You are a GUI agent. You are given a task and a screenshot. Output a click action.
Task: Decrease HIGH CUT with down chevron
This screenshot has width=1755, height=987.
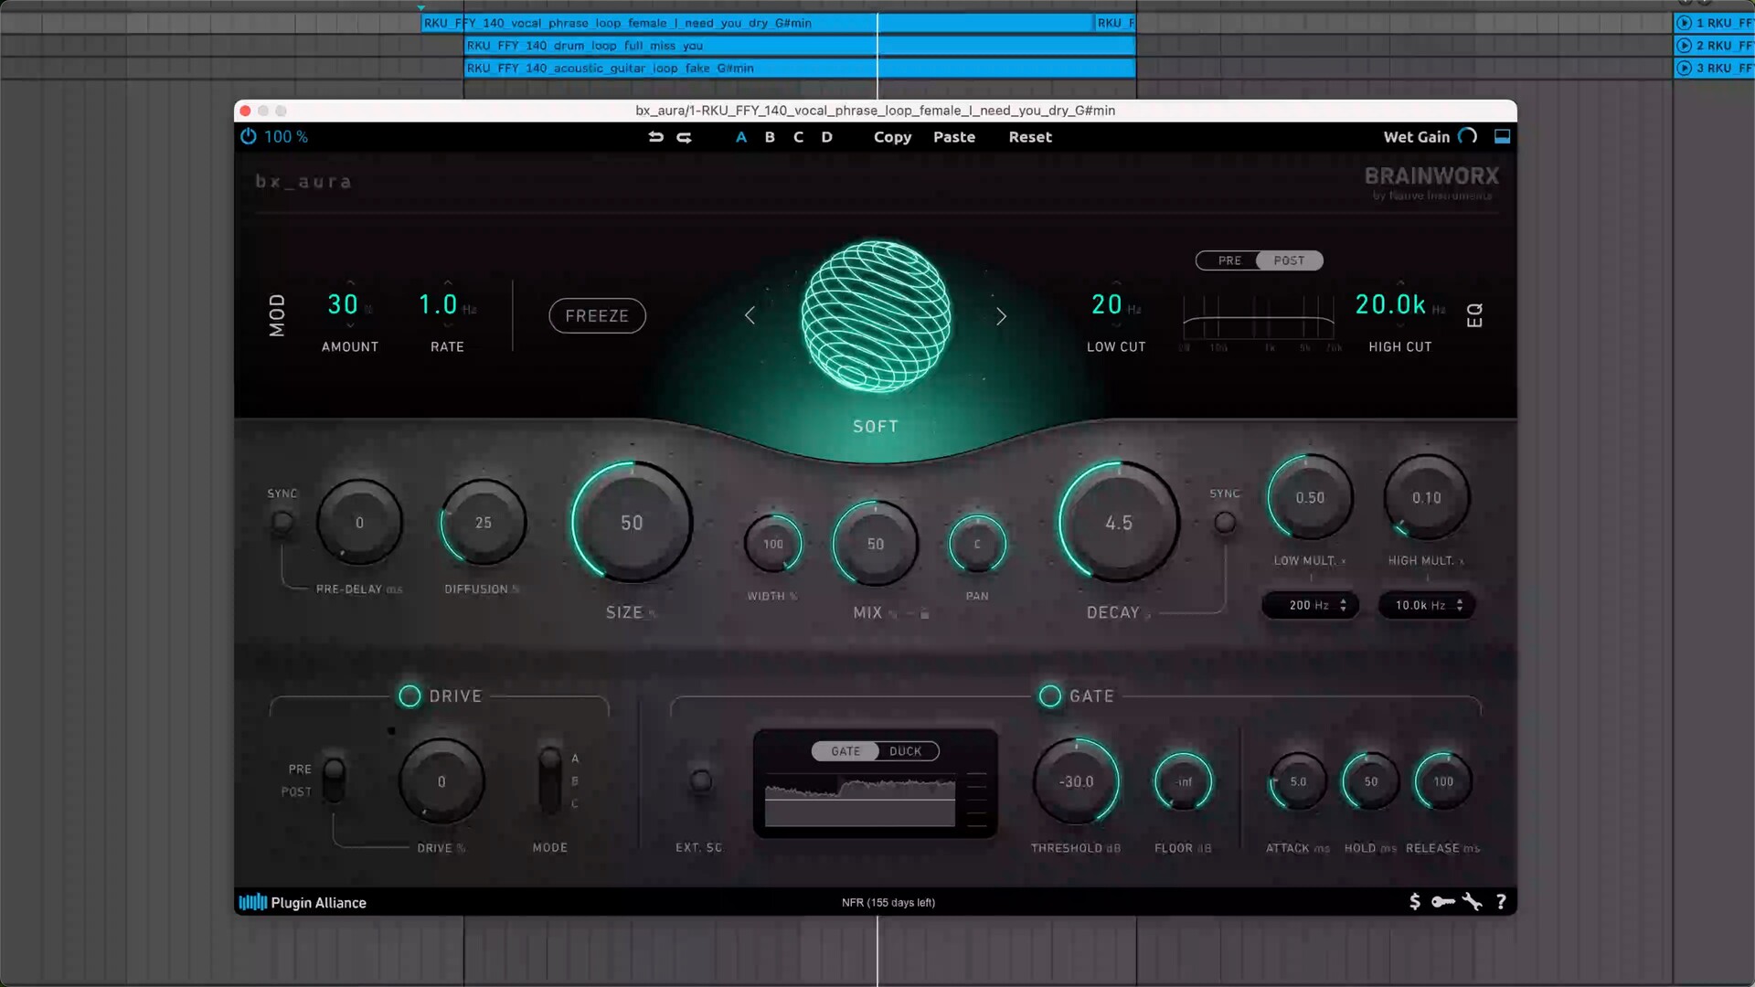[x=1400, y=325]
